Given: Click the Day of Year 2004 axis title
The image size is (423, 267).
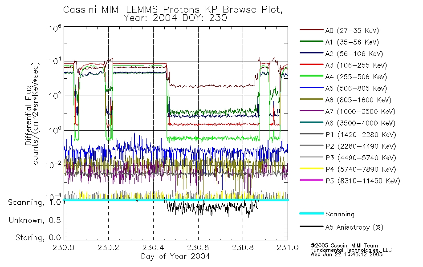Looking at the screenshot, I should (175, 256).
